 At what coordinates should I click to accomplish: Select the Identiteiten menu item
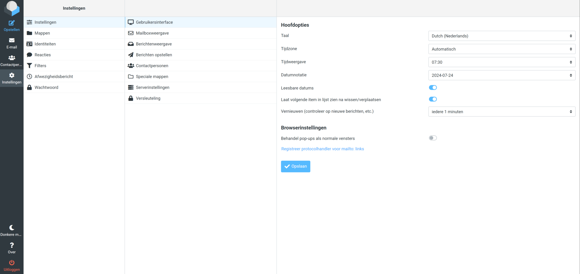tap(74, 44)
